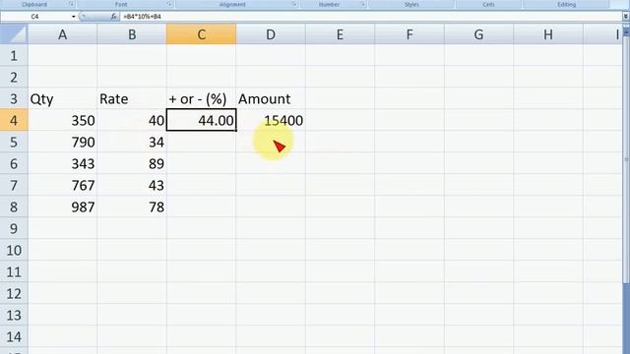Select row 2 header

pyautogui.click(x=14, y=77)
